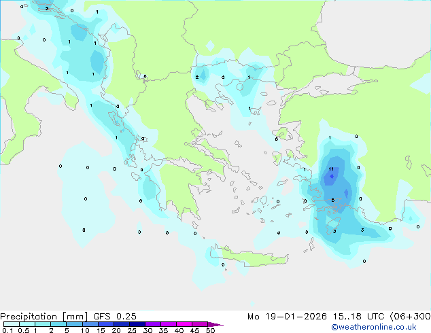
Task: Click the "20" legend scale label
Action: pyautogui.click(x=116, y=330)
